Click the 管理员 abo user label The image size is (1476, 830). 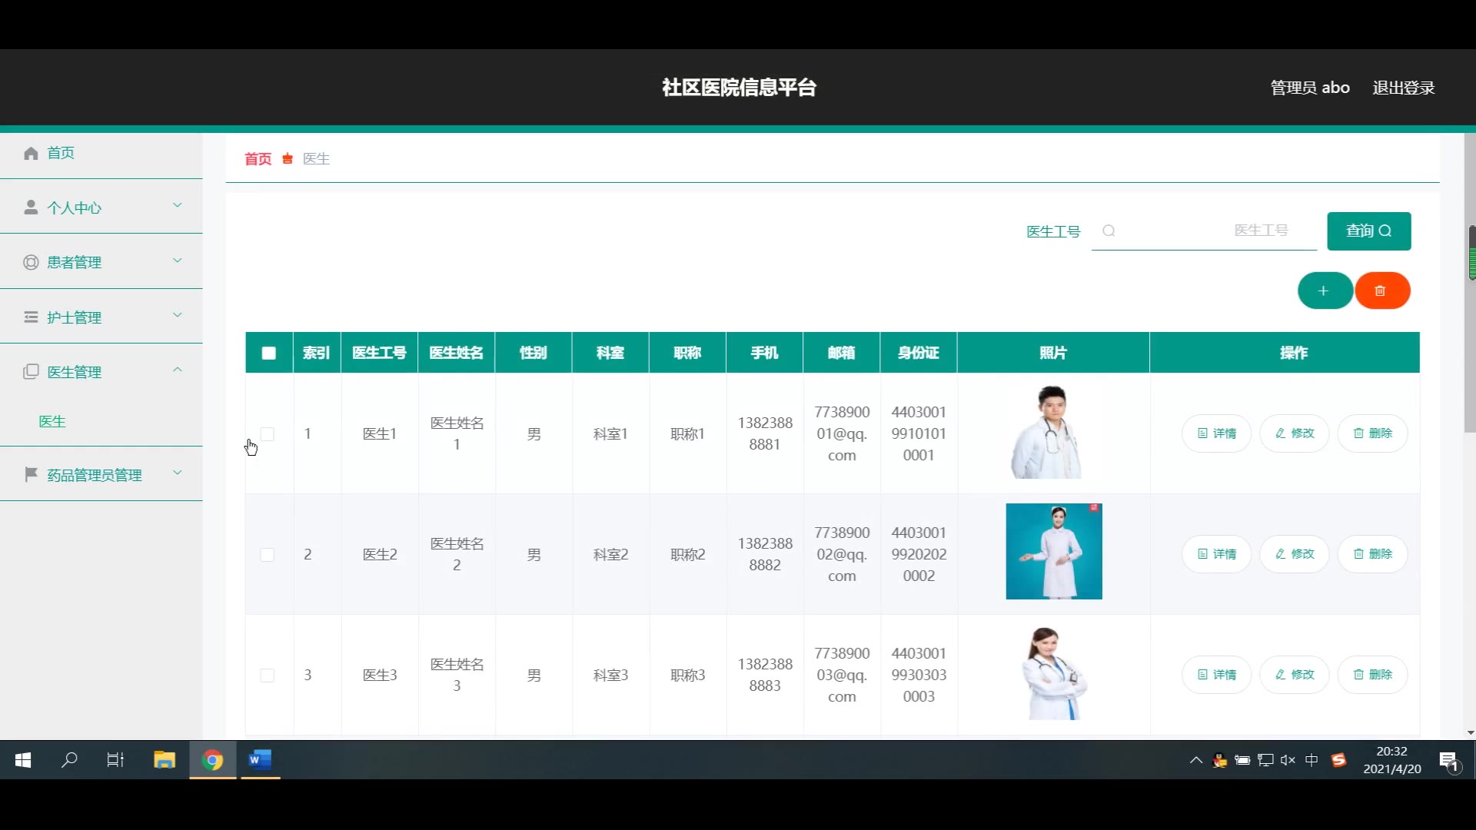(x=1310, y=88)
